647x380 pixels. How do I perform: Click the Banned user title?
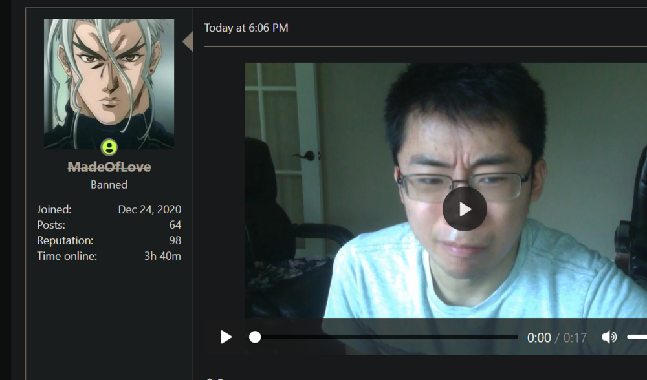pyautogui.click(x=109, y=185)
